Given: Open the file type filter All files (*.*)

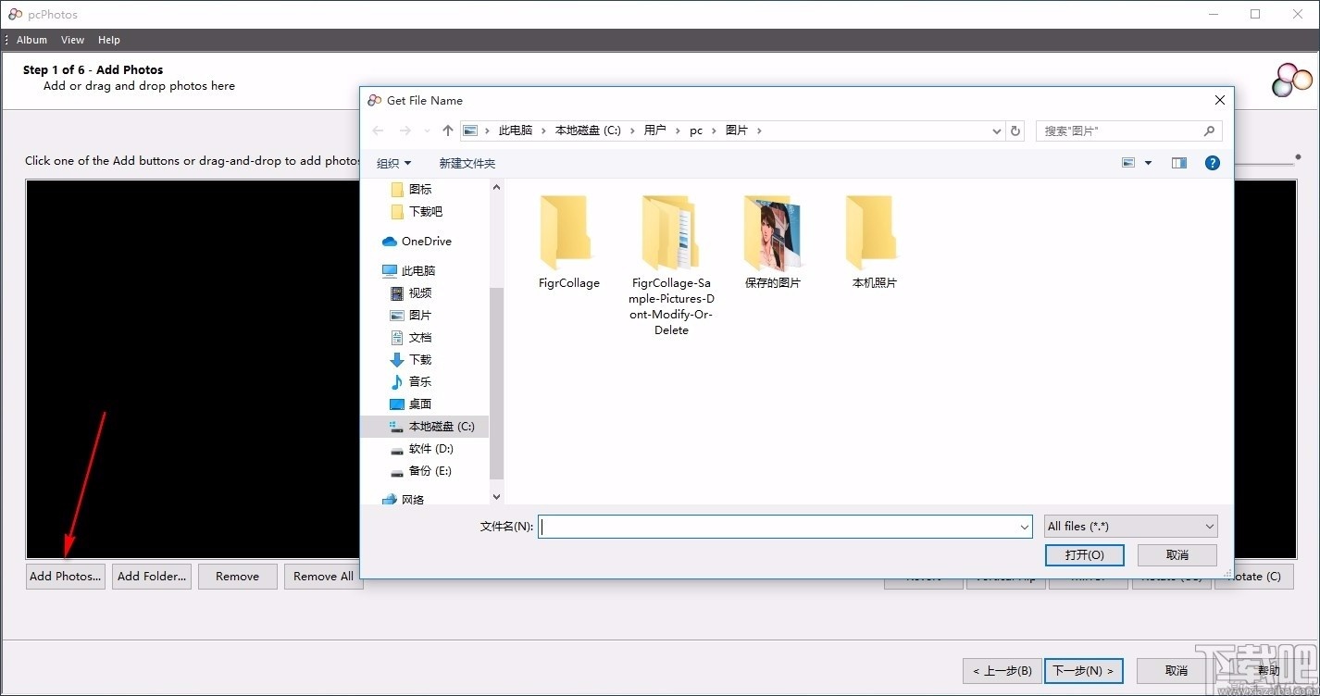Looking at the screenshot, I should [1129, 526].
